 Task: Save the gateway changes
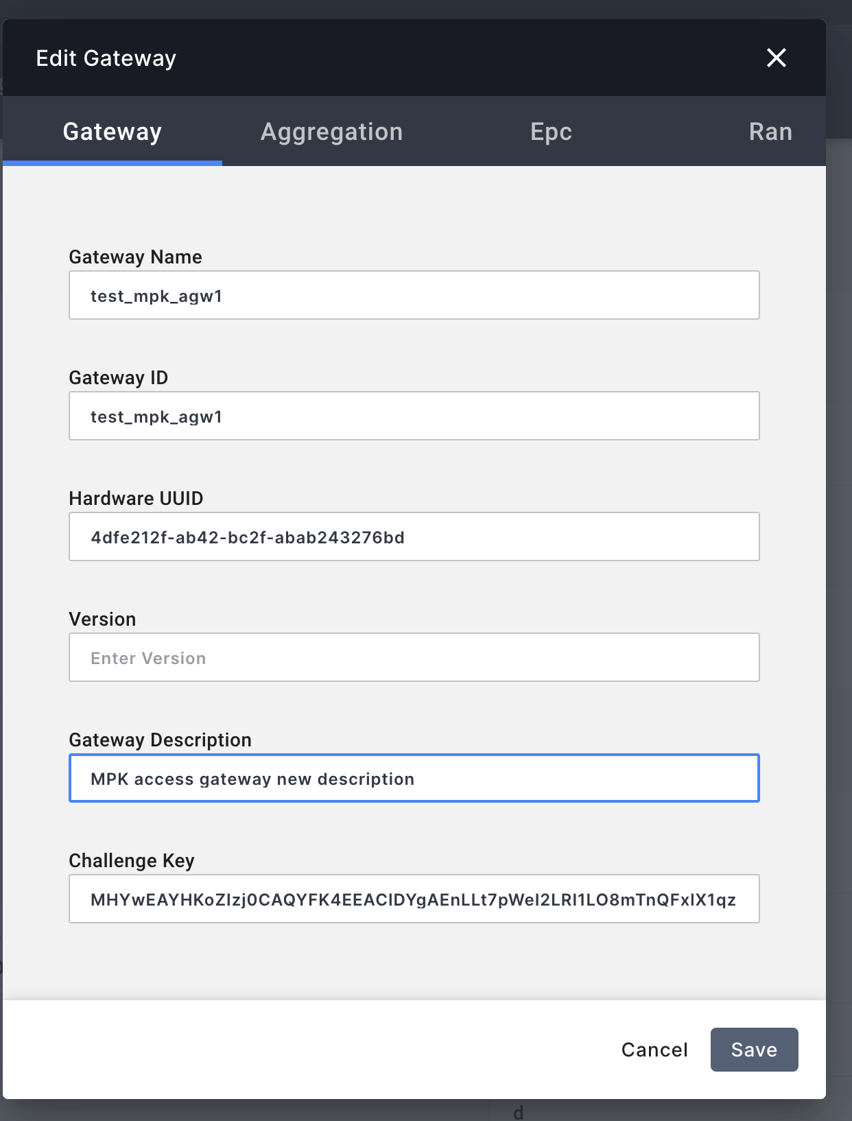[x=755, y=1050]
